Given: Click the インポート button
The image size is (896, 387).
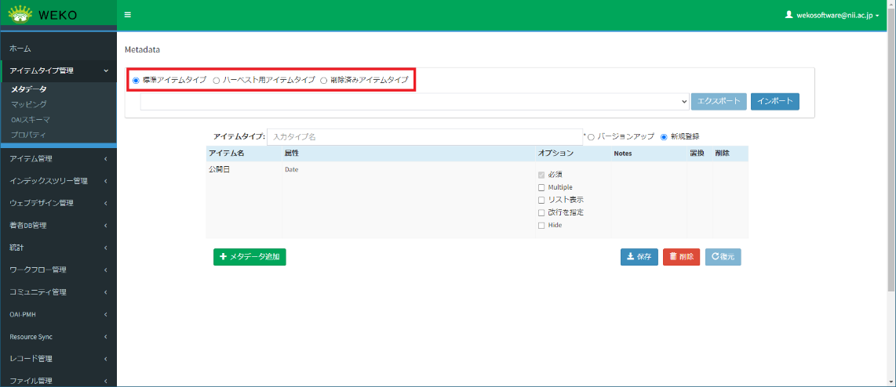Looking at the screenshot, I should (x=774, y=102).
